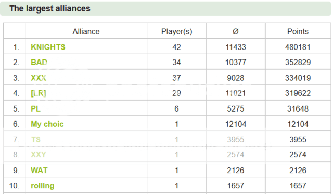The height and width of the screenshot is (194, 333).
Task: Click the Ø average column header
Action: pos(236,31)
